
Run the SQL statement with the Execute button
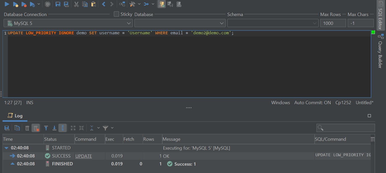6,4
